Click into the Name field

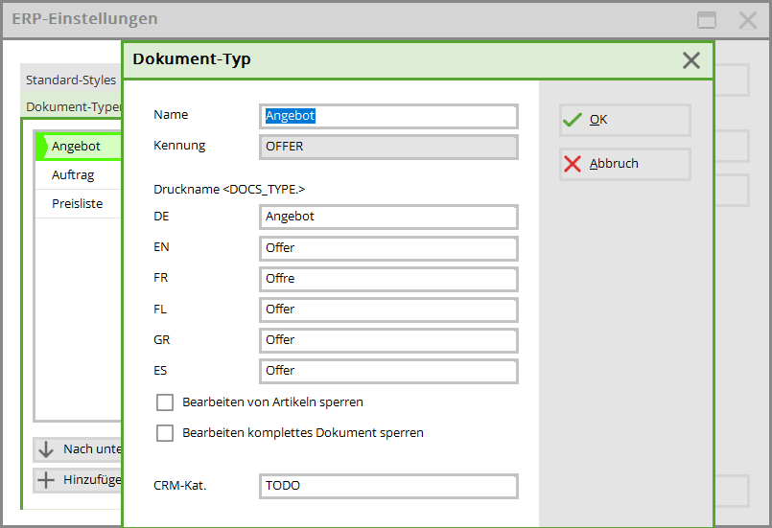(388, 116)
